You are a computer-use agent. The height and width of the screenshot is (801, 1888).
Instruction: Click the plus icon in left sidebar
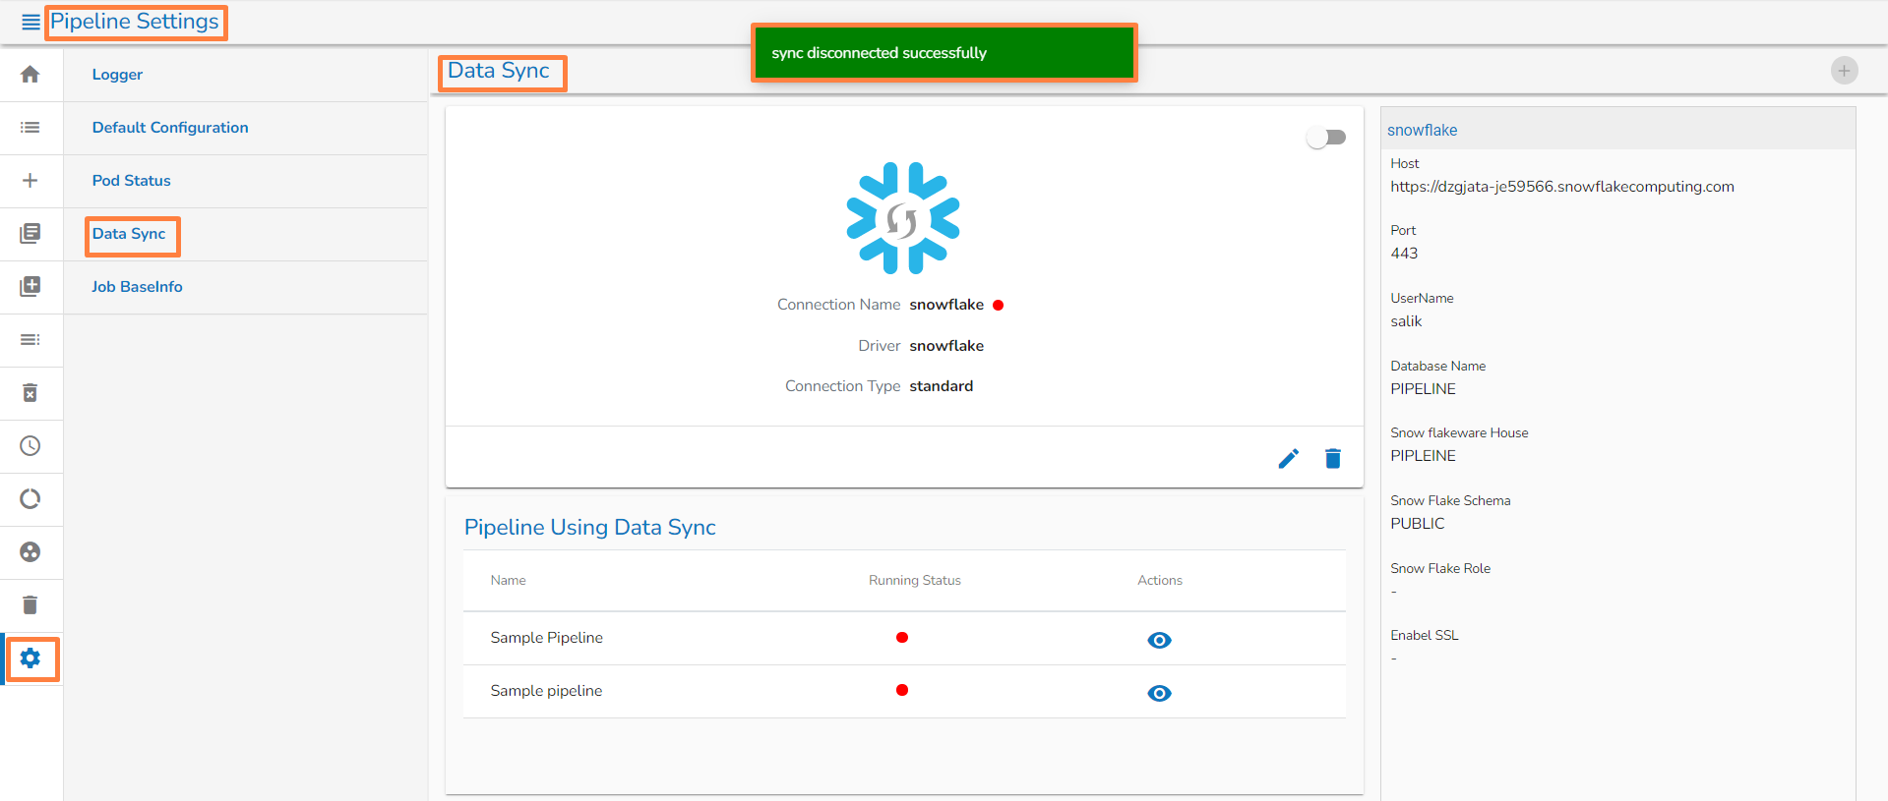[30, 181]
